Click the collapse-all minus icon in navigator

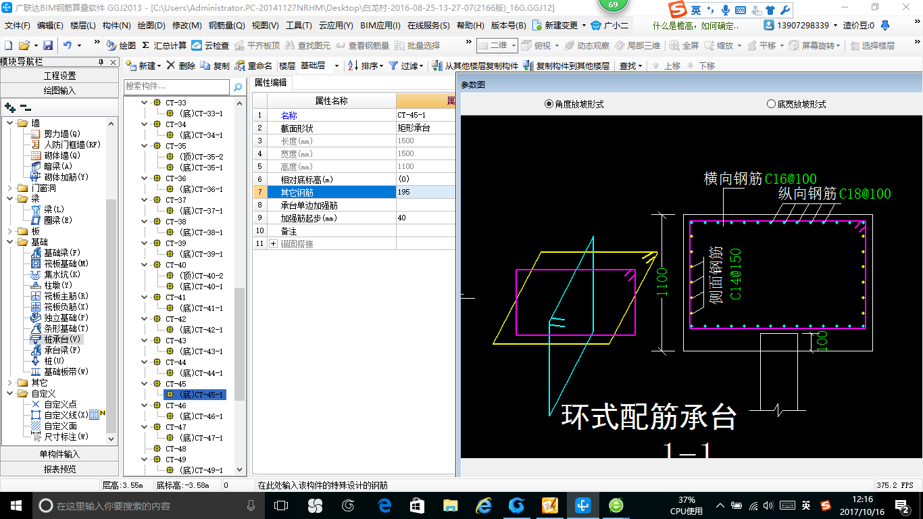tap(25, 107)
